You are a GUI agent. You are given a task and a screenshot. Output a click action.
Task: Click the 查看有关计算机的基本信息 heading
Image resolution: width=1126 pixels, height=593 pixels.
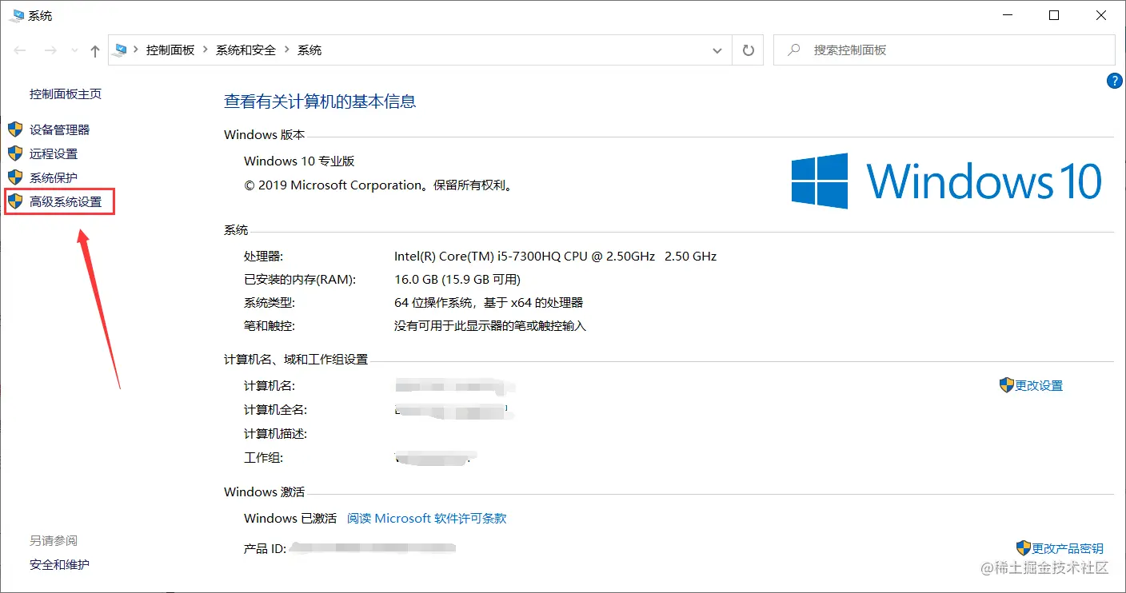click(x=320, y=101)
